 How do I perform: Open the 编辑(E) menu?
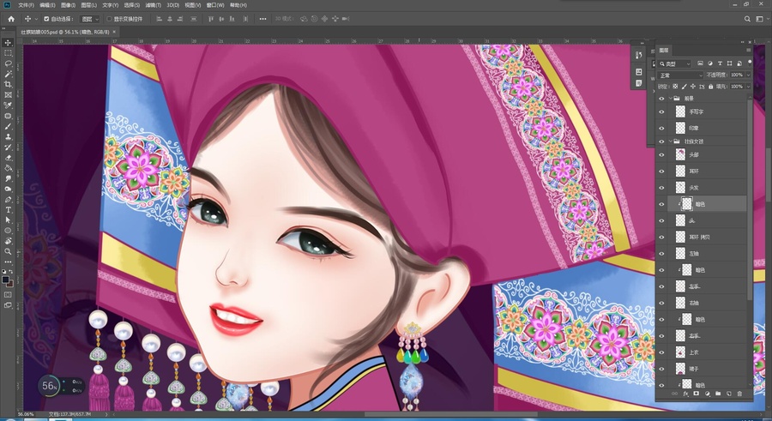(x=47, y=5)
